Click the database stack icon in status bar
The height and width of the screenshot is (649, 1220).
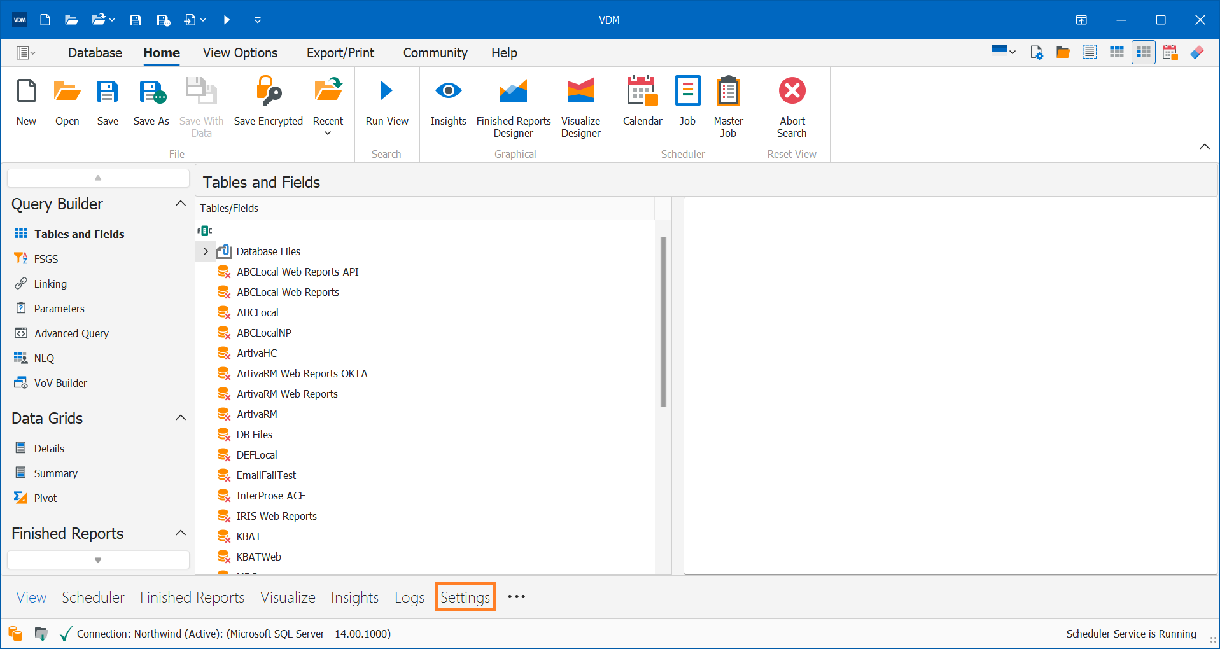point(15,634)
